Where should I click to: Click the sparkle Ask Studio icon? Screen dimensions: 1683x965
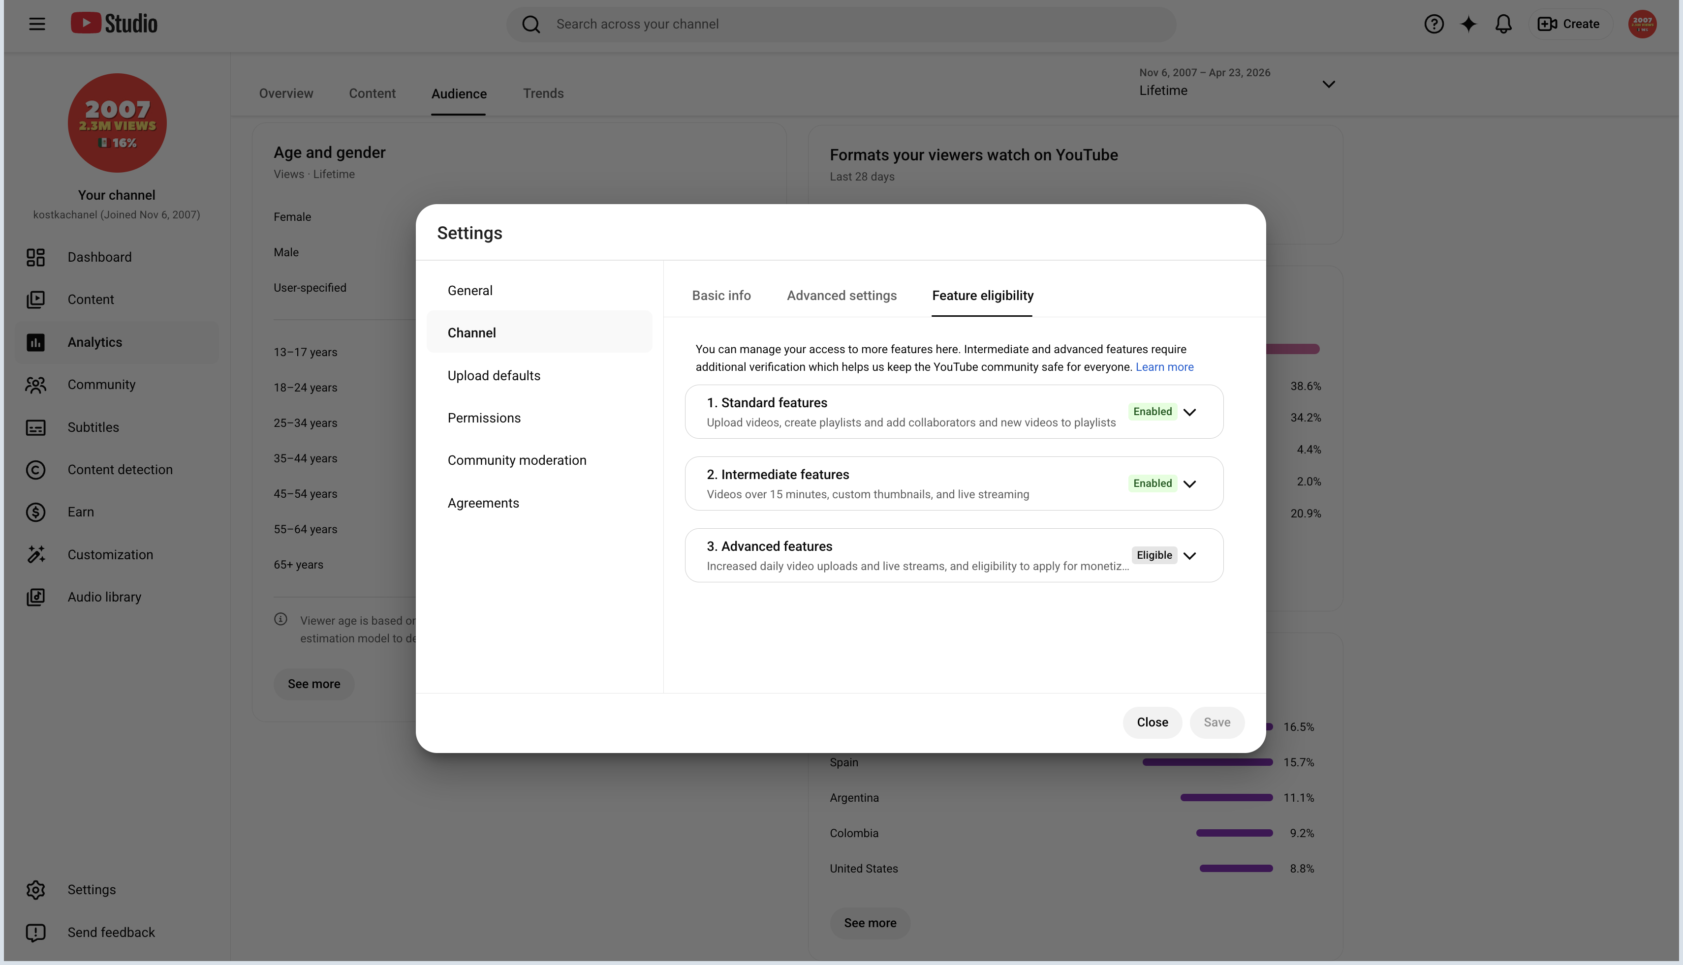pyautogui.click(x=1469, y=24)
